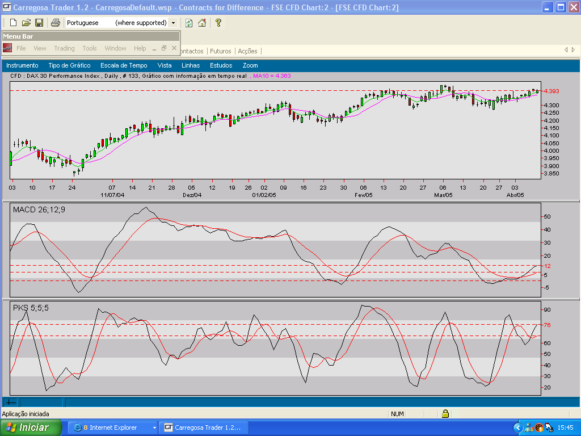Click the green refresh icon in the toolbar

(189, 23)
